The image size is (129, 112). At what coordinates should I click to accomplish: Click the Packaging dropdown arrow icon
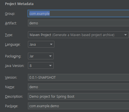point(50,56)
